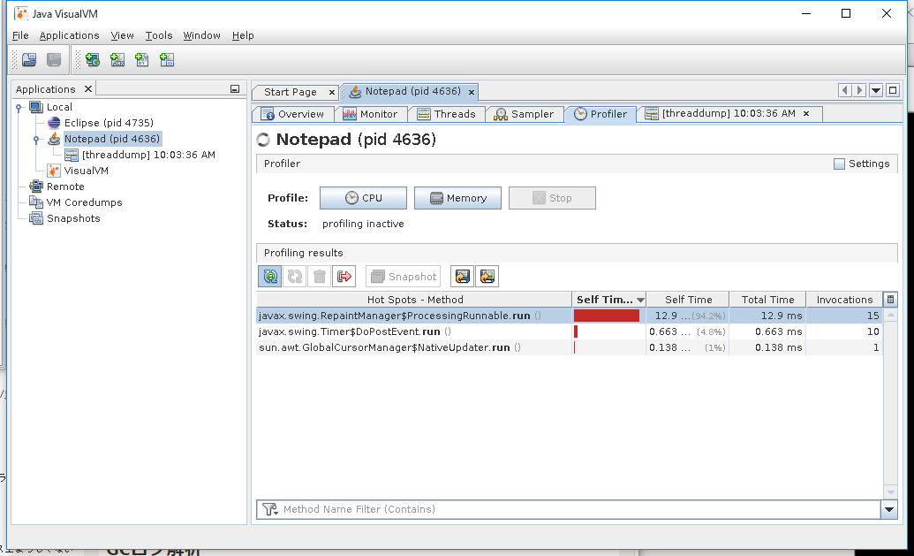Click the VisualVM application icon in tree
Screen dimensions: 914x556
(x=54, y=171)
